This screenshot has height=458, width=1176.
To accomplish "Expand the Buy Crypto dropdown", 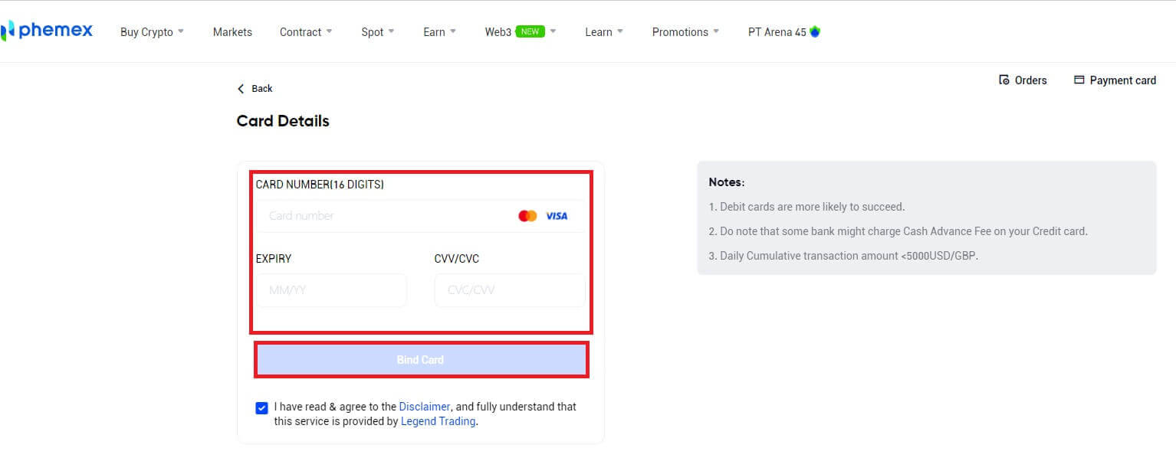I will click(146, 31).
